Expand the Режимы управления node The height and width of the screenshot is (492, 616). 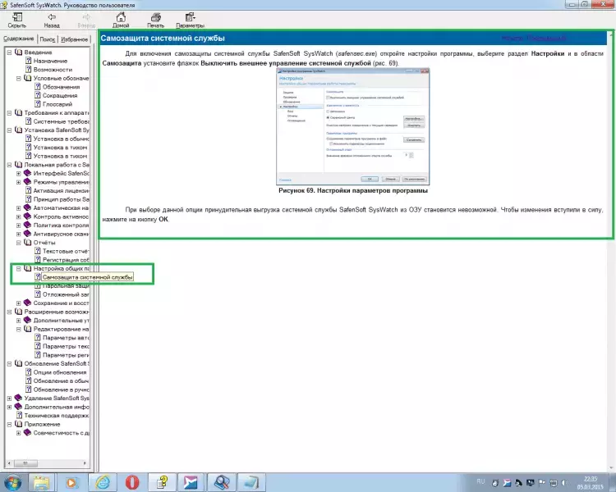18,182
